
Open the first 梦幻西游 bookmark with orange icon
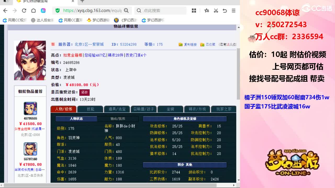pyautogui.click(x=98, y=20)
